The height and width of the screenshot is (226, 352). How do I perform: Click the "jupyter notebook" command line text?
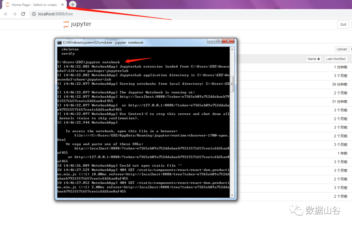coord(103,62)
